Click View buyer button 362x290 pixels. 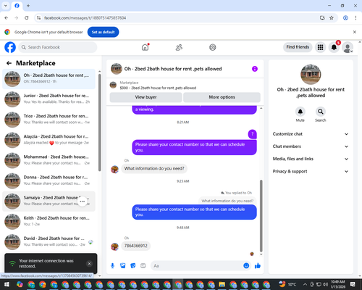click(x=146, y=97)
